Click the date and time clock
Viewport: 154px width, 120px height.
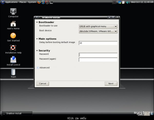pos(142,2)
